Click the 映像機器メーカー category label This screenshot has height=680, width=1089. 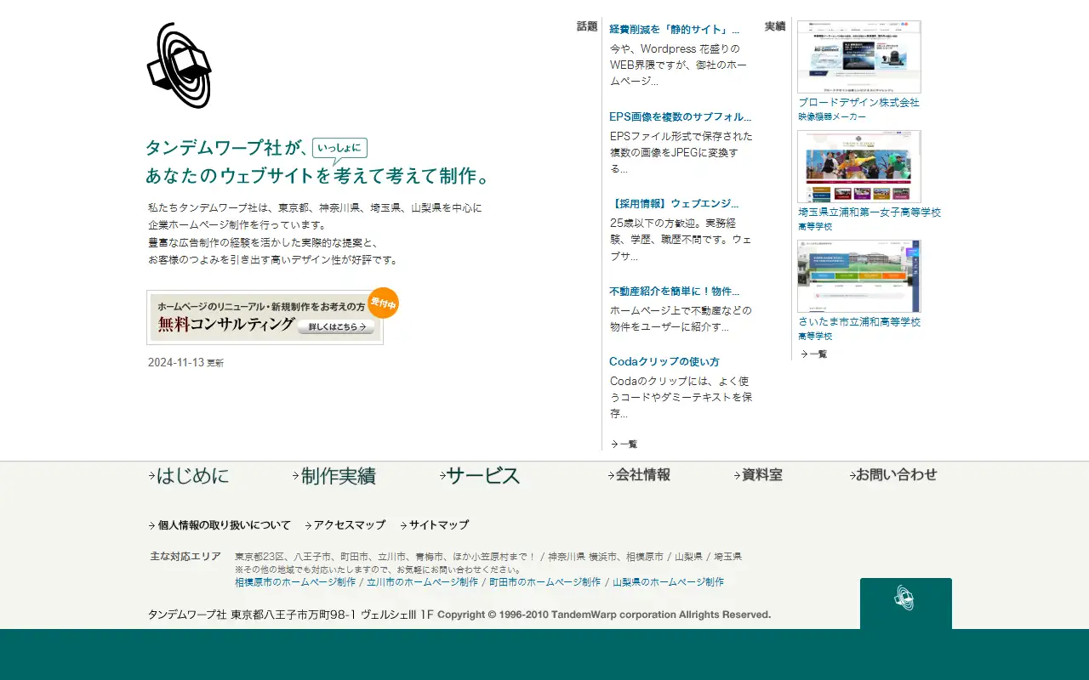[832, 117]
